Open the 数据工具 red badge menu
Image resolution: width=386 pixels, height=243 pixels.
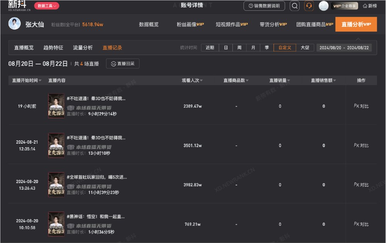tap(47, 6)
